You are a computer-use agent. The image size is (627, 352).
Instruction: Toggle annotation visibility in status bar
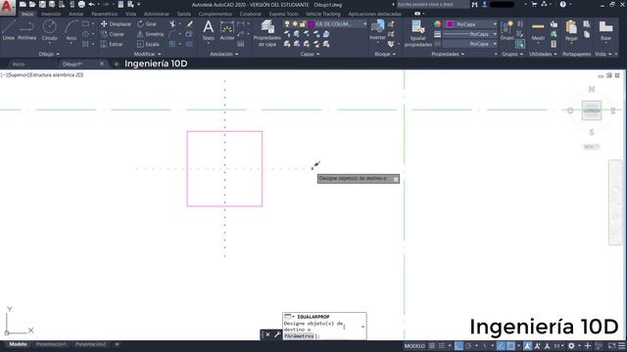pos(527,346)
